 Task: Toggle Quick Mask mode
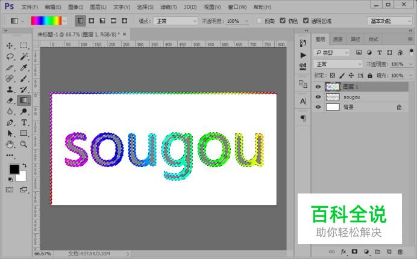(x=10, y=189)
